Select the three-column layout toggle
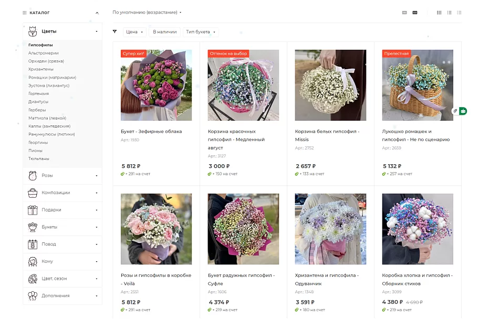 coord(404,13)
